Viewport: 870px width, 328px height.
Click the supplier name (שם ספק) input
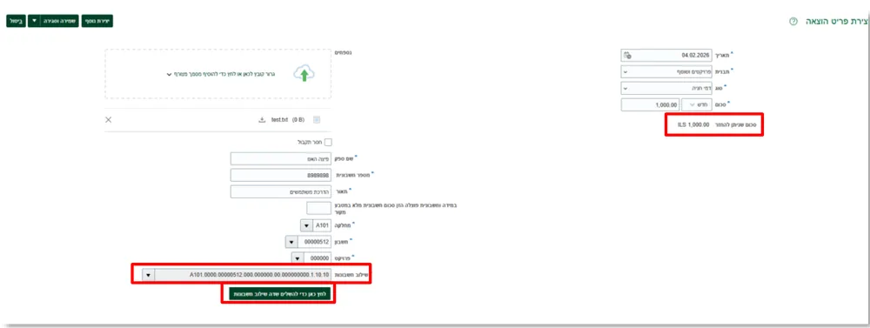point(281,158)
